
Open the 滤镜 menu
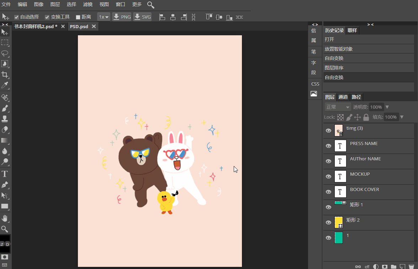88,5
